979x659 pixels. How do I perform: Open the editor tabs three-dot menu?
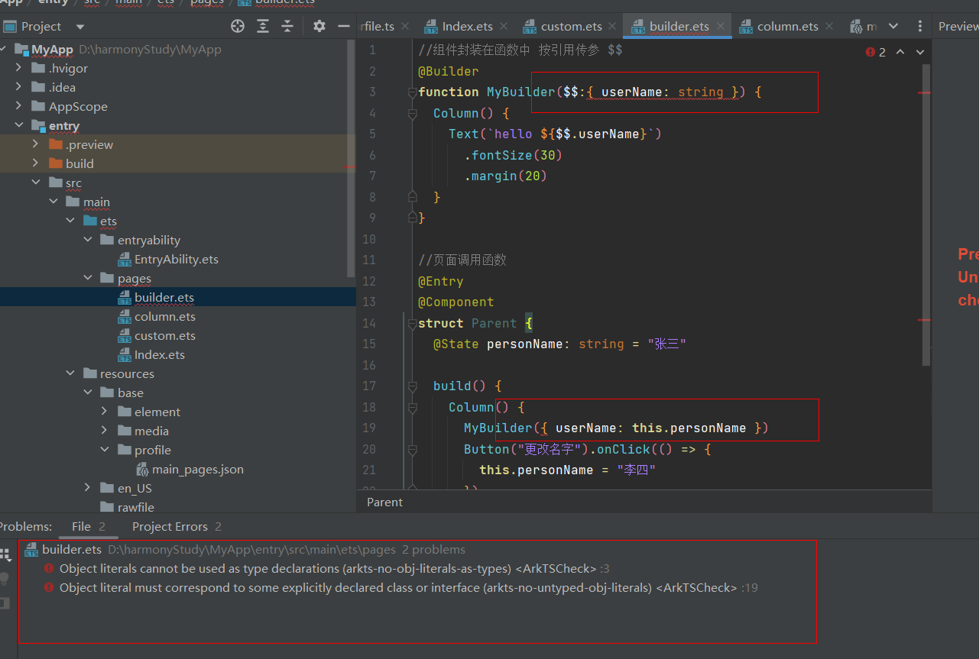point(919,26)
